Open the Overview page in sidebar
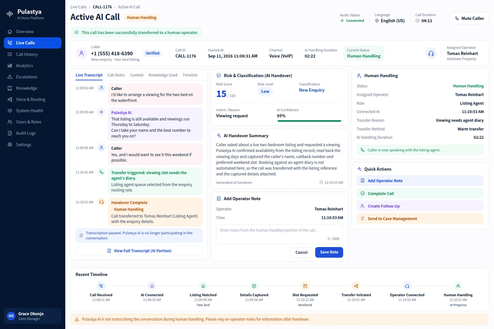The image size is (494, 329). point(32,31)
